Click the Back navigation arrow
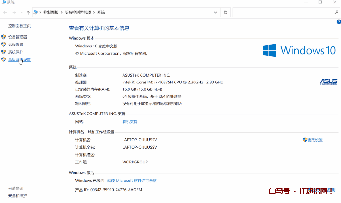This screenshot has height=203, width=341. coord(5,12)
